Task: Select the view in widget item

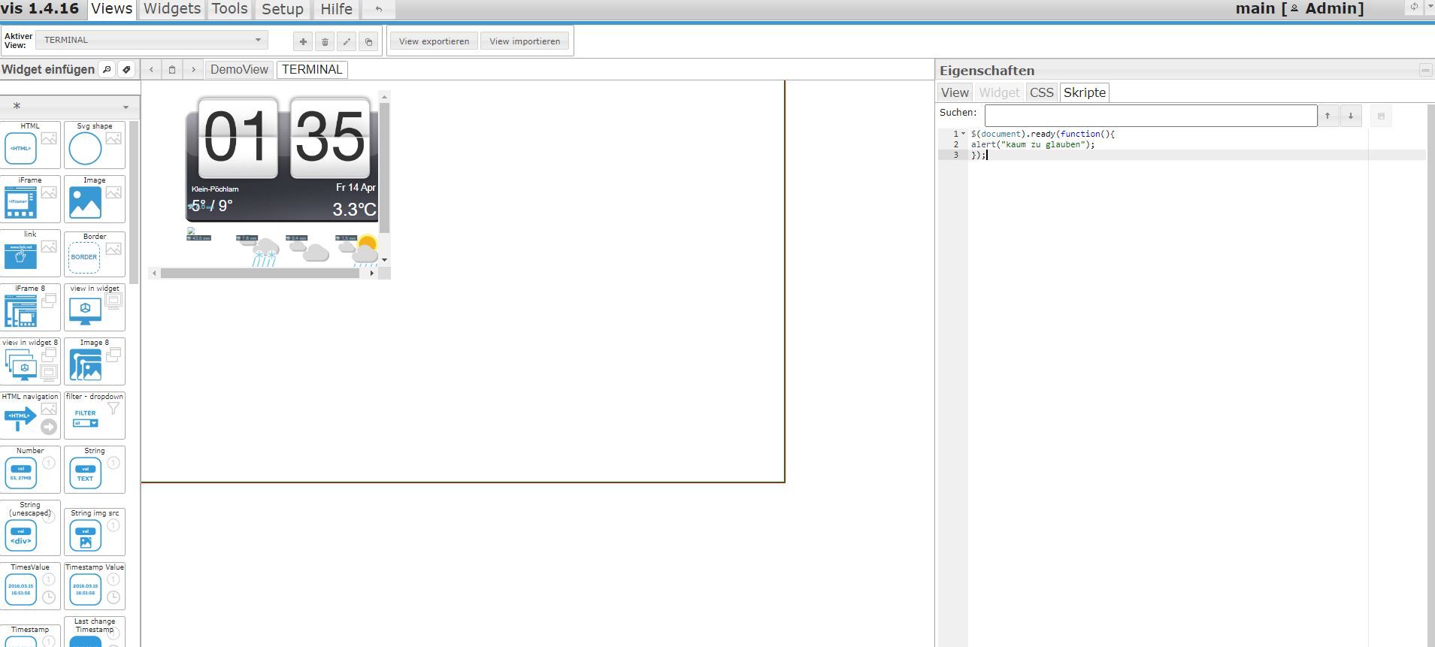Action: [x=95, y=307]
